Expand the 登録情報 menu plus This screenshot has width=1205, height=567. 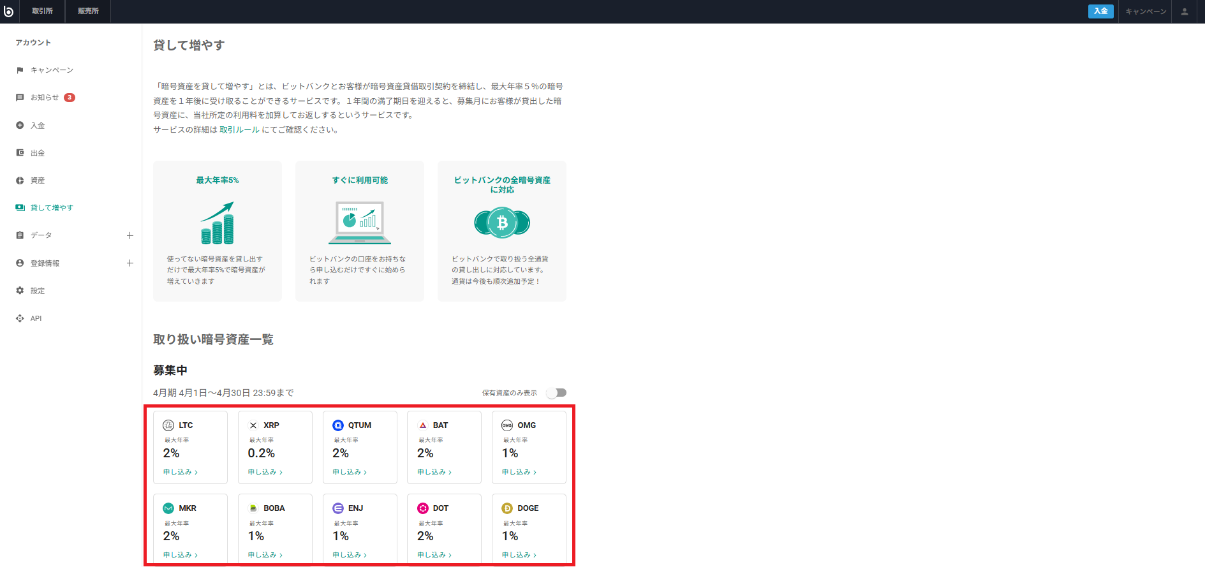[x=130, y=263]
